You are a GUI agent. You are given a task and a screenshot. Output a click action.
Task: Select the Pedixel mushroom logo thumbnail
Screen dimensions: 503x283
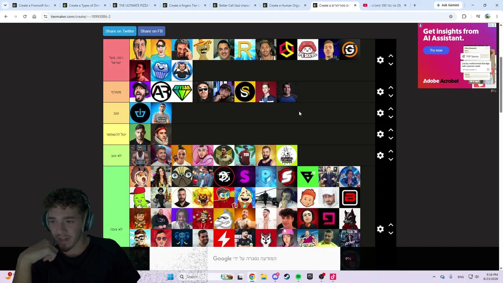tap(308, 50)
